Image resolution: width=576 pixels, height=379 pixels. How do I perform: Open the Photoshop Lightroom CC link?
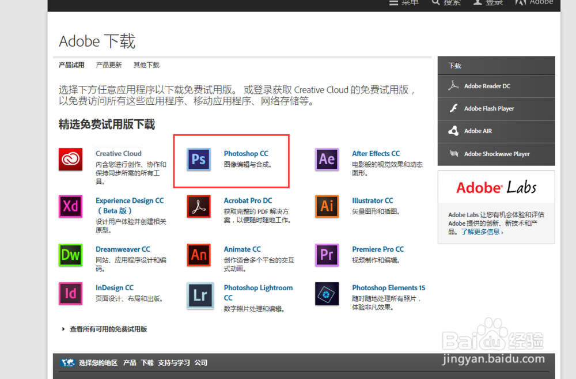click(x=258, y=293)
